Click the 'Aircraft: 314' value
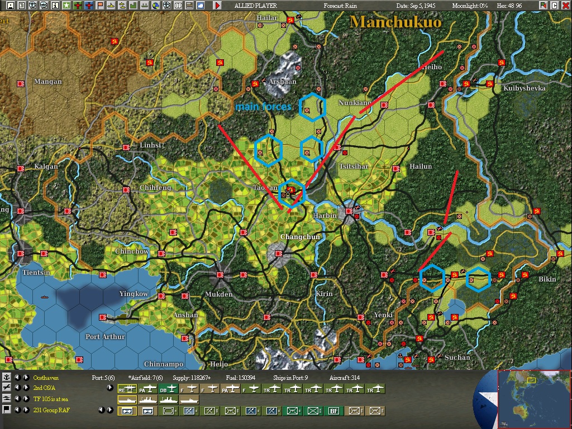 pyautogui.click(x=344, y=378)
